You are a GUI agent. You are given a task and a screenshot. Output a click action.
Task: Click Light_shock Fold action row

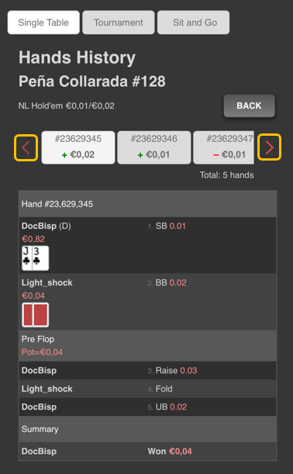[148, 389]
